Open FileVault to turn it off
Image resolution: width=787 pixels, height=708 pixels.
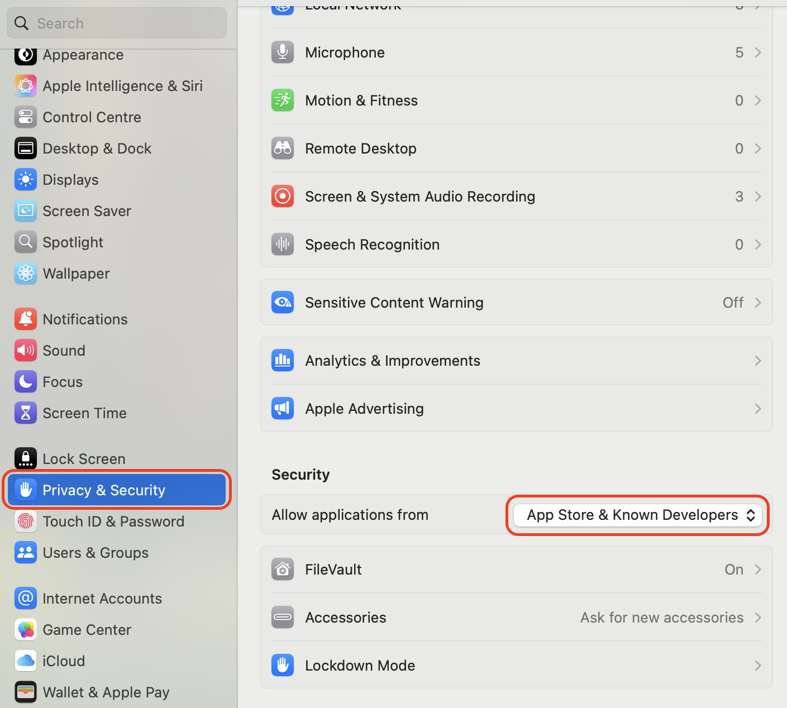517,569
